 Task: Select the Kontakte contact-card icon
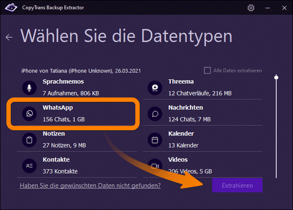coord(29,166)
